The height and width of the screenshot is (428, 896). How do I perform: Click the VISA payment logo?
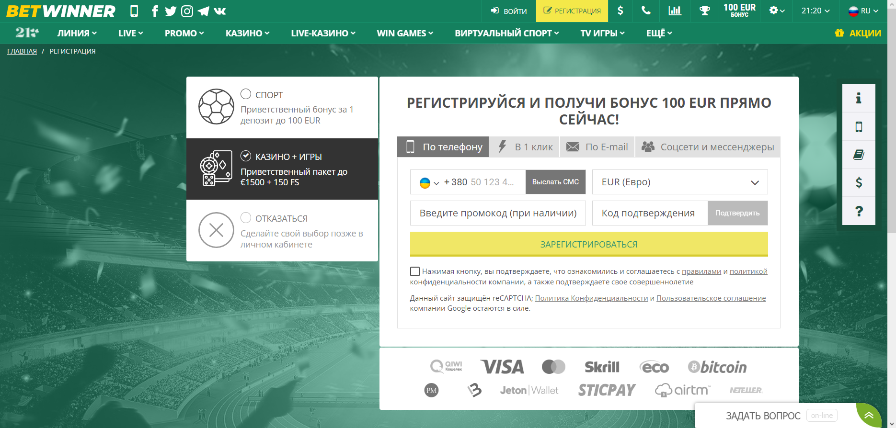[502, 367]
